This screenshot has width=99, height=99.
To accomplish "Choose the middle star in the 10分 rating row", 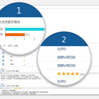I will 68,74.
